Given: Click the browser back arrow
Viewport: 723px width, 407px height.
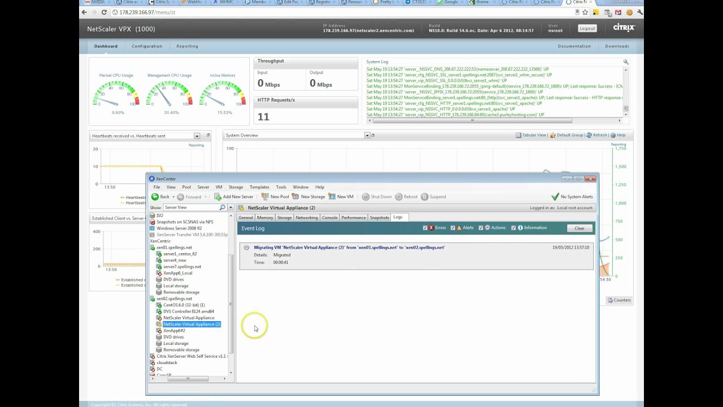Looking at the screenshot, I should pyautogui.click(x=85, y=12).
